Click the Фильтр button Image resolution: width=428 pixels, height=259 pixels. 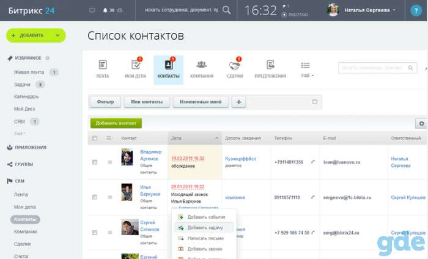[x=105, y=102]
